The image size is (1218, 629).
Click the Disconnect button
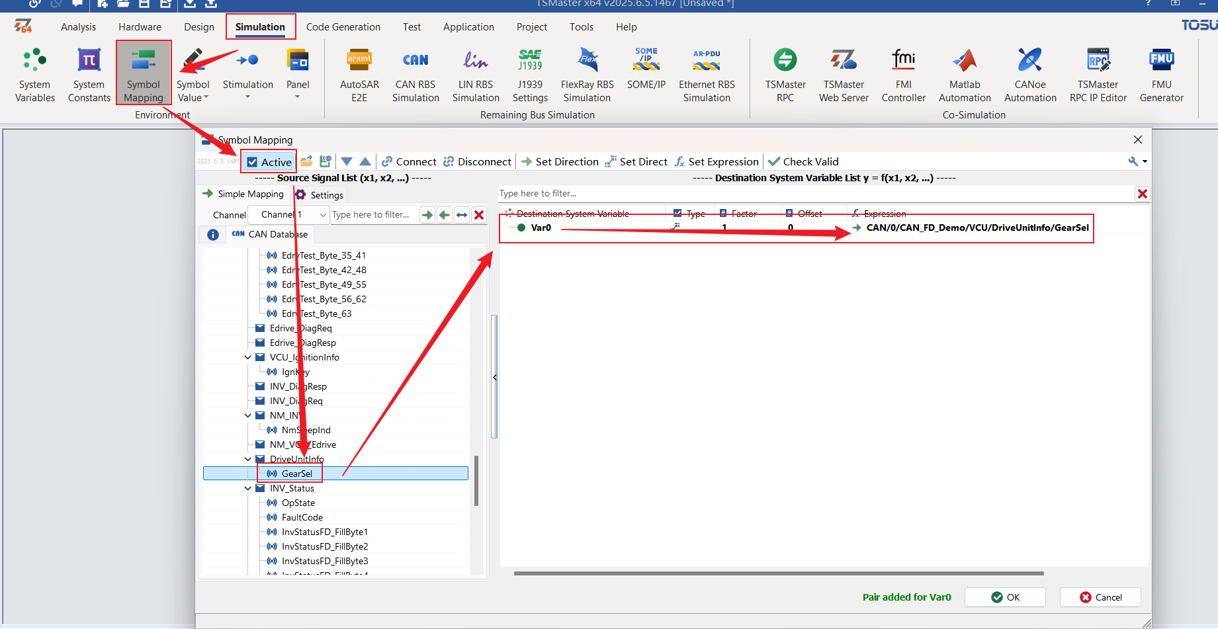(x=477, y=161)
